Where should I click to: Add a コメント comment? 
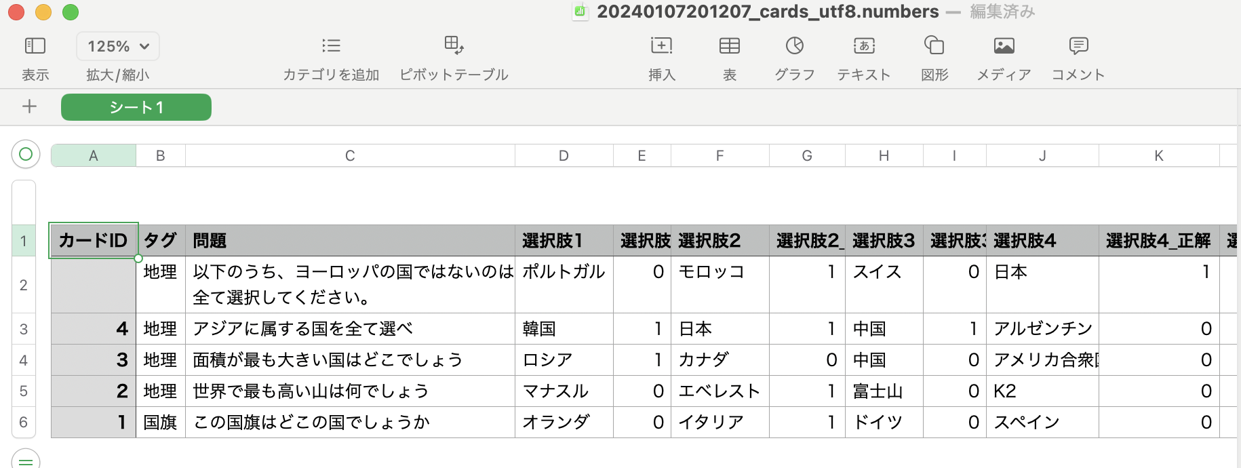tap(1078, 45)
